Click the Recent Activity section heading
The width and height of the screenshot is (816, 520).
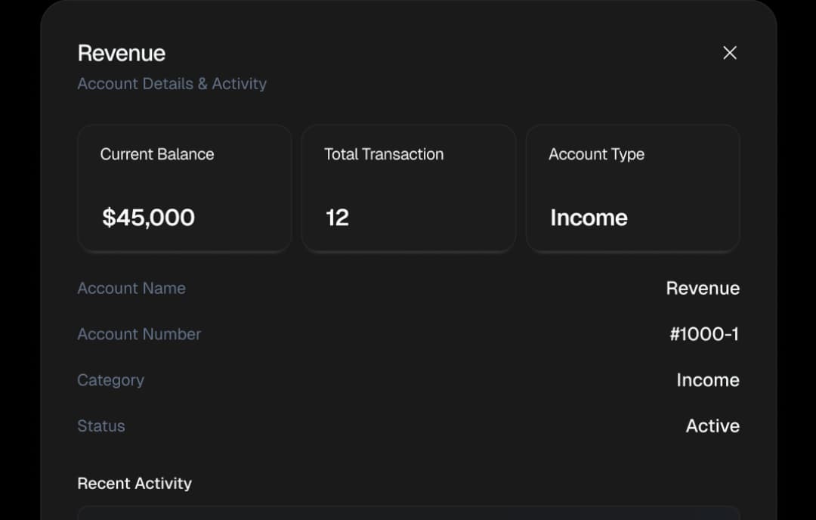coord(134,484)
